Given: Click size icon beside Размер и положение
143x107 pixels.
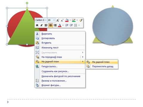Looking at the screenshot, I should coord(37,81).
